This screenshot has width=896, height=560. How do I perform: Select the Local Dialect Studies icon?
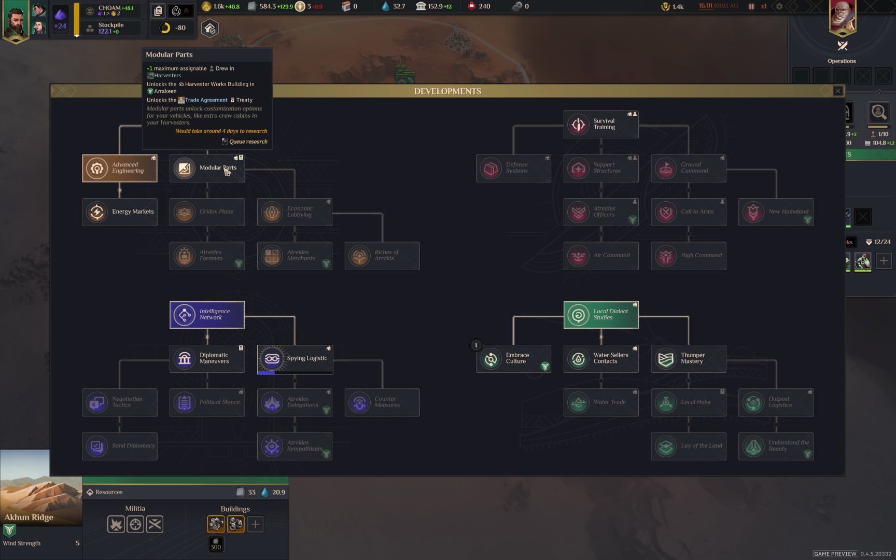point(578,315)
